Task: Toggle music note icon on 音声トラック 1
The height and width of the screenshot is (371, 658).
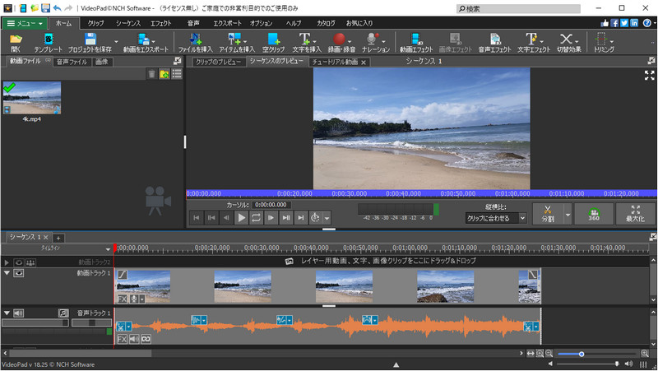Action: [x=63, y=313]
